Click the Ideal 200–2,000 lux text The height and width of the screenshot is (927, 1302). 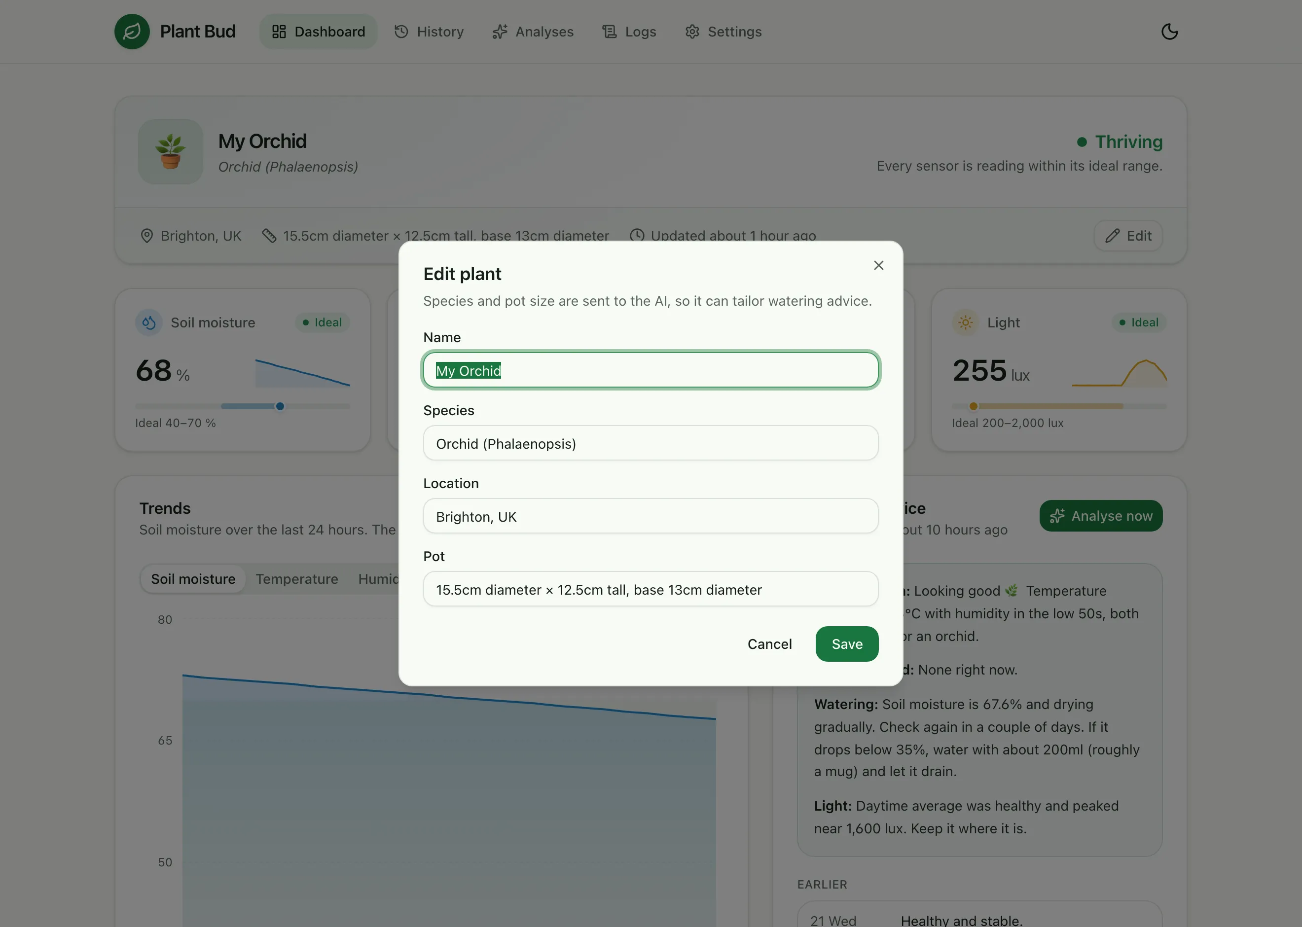point(1008,423)
